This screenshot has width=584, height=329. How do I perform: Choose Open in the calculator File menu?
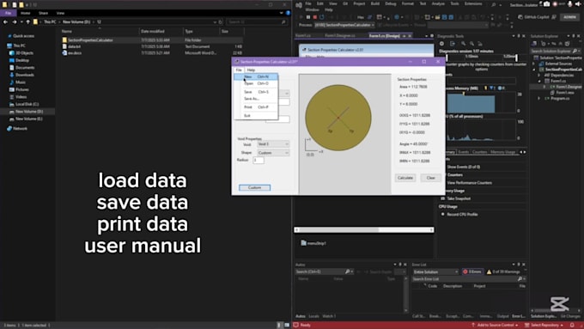coord(256,83)
